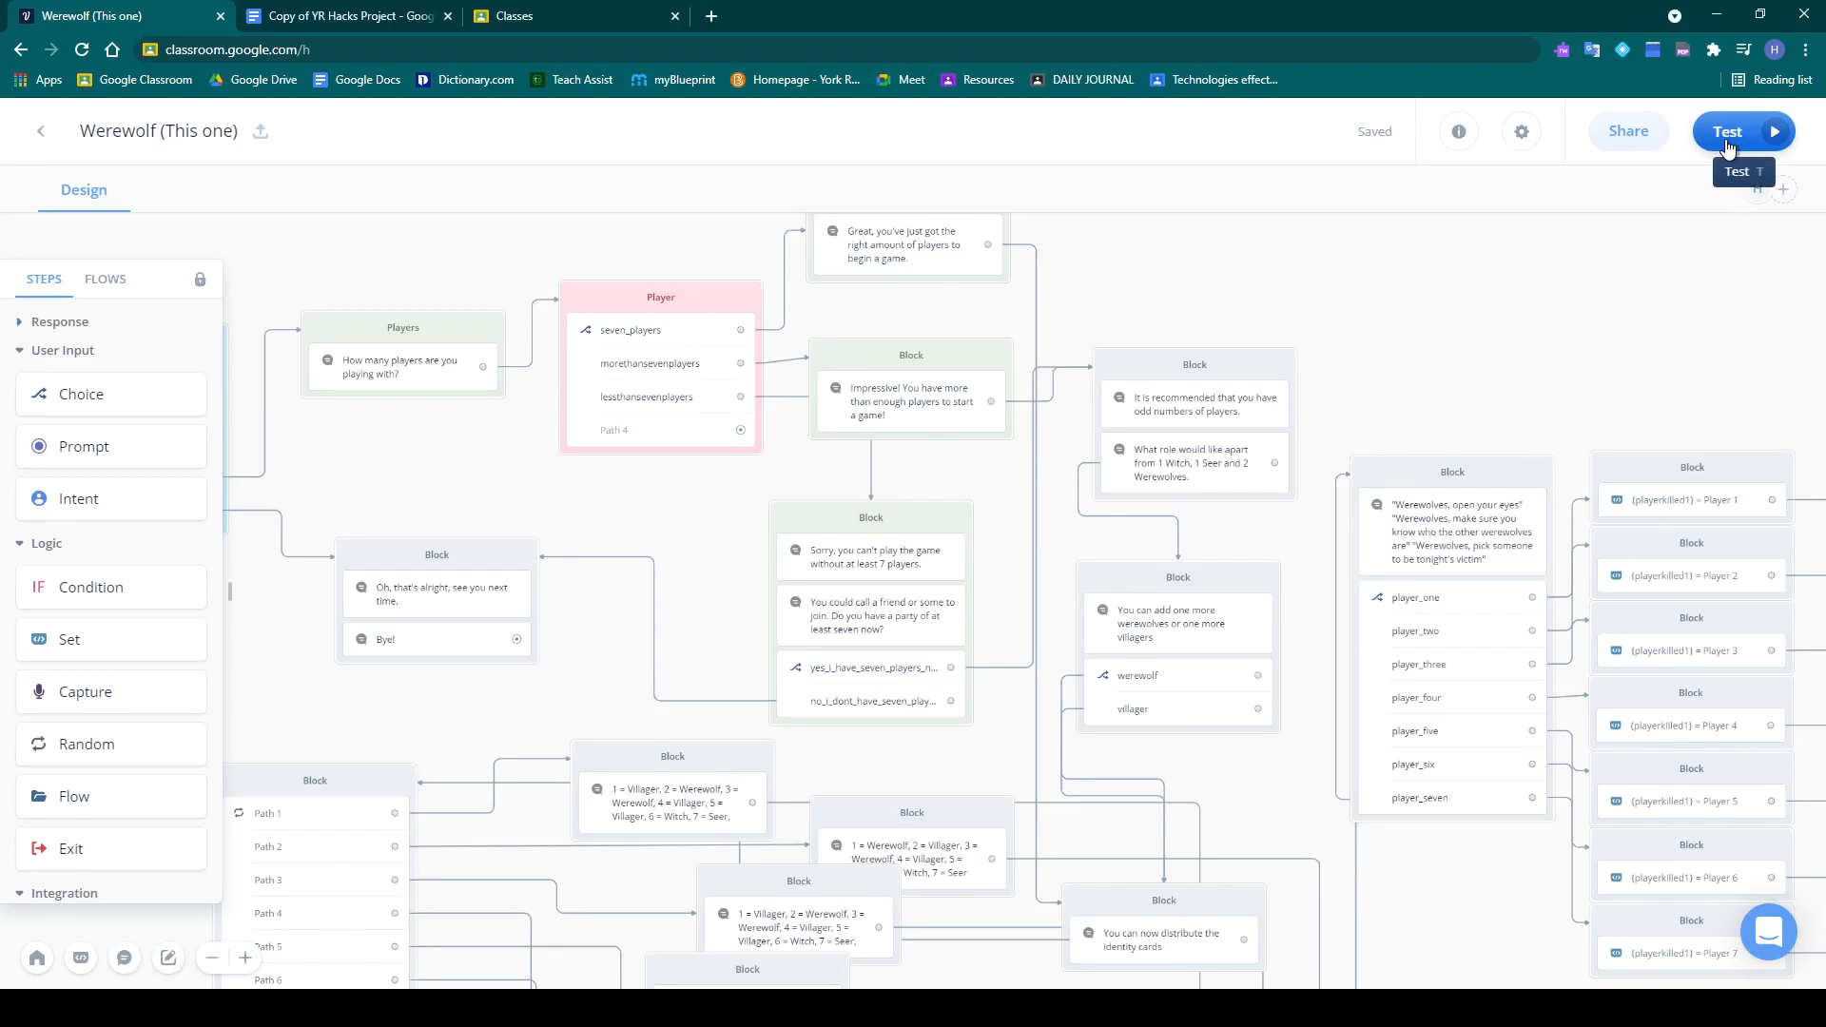Zoom out the canvas with minus button
This screenshot has width=1826, height=1027.
pos(212,958)
